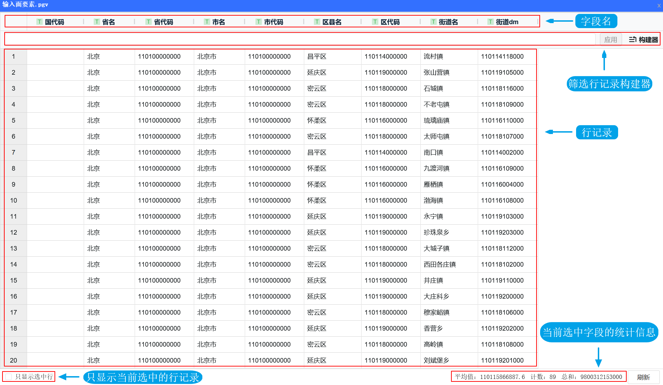Viewport: 663px width, 385px height.
Task: Click in the filter expression input field
Action: [x=299, y=39]
